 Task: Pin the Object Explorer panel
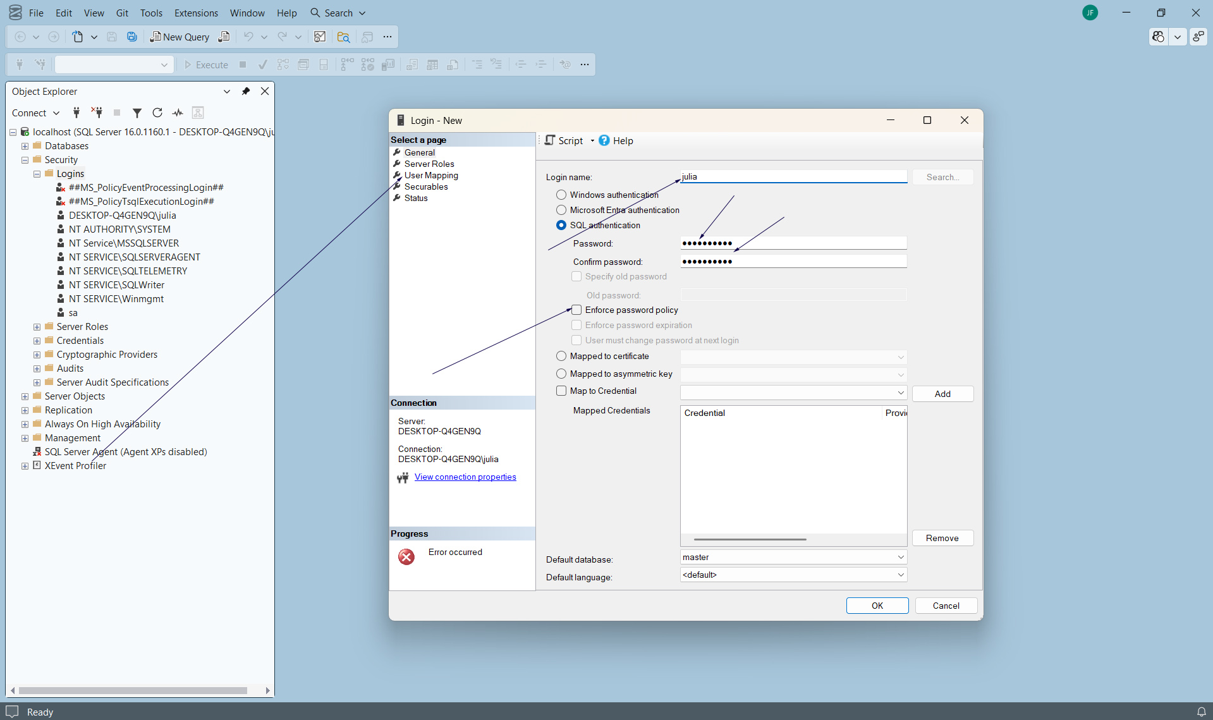(x=246, y=92)
